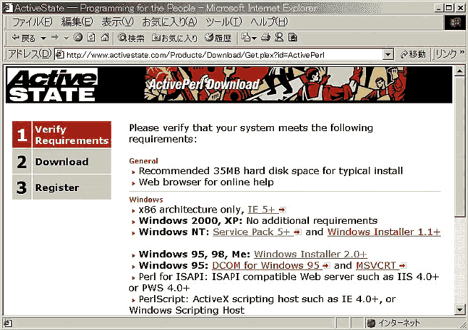The width and height of the screenshot is (468, 330).
Task: Open the Favorites (お気に入り) toolbar button
Action: 175,38
